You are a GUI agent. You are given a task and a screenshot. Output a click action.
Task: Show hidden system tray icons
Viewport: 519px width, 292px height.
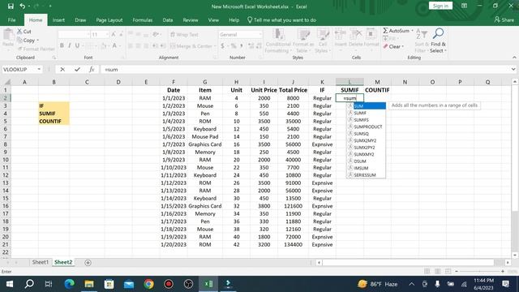coord(411,284)
